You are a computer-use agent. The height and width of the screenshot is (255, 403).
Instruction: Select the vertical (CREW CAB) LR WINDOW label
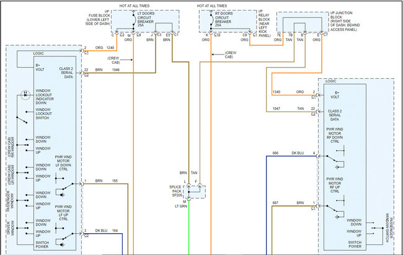pos(11,174)
